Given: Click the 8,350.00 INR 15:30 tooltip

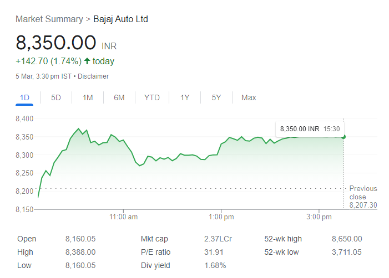Looking at the screenshot, I should [x=310, y=129].
